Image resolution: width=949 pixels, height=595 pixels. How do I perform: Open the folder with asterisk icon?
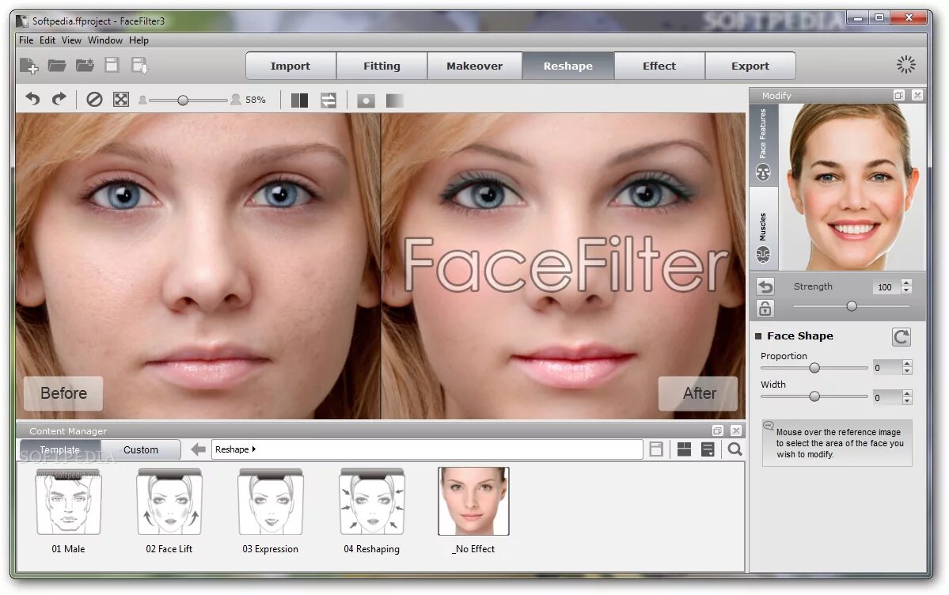coord(85,65)
